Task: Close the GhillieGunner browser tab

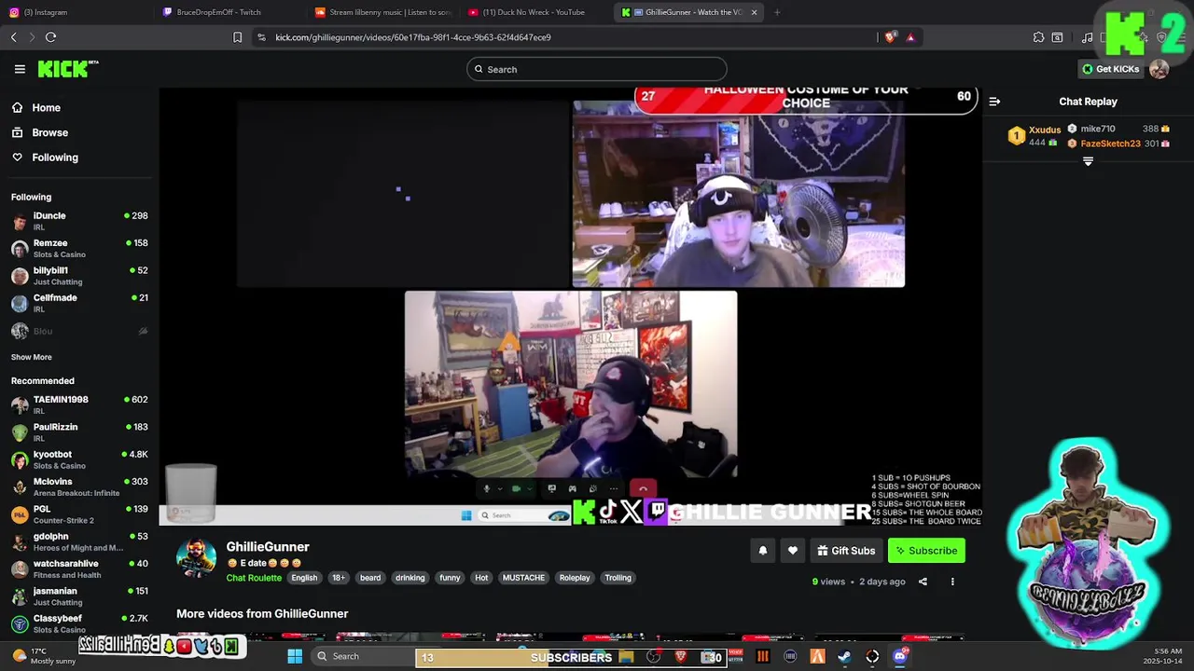Action: click(754, 12)
